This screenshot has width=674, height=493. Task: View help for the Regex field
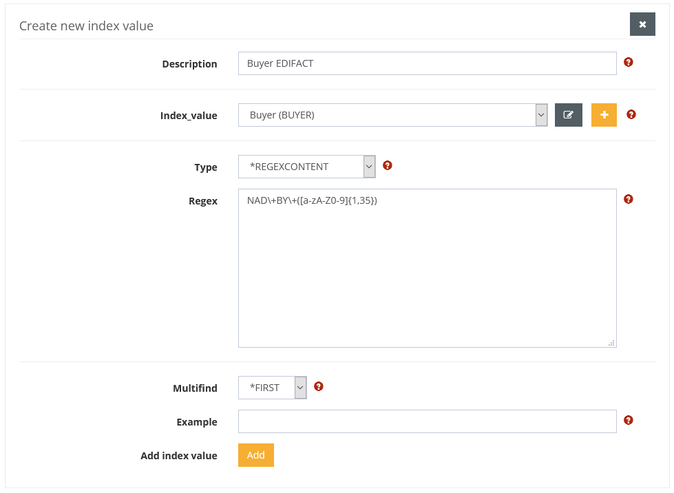tap(628, 199)
